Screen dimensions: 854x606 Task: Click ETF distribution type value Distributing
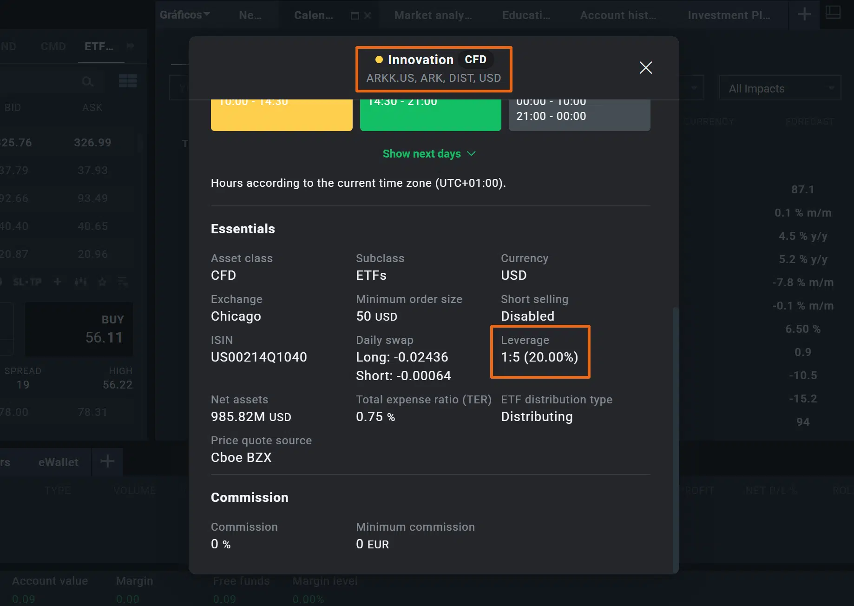tap(537, 417)
